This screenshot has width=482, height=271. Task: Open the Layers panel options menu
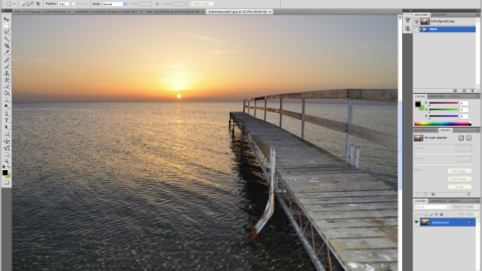(x=477, y=201)
